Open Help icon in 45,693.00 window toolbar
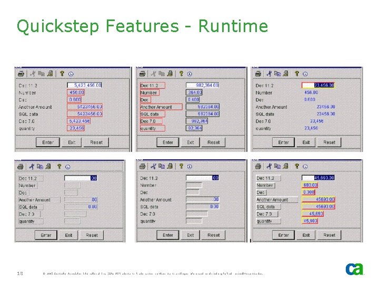 (x=297, y=166)
